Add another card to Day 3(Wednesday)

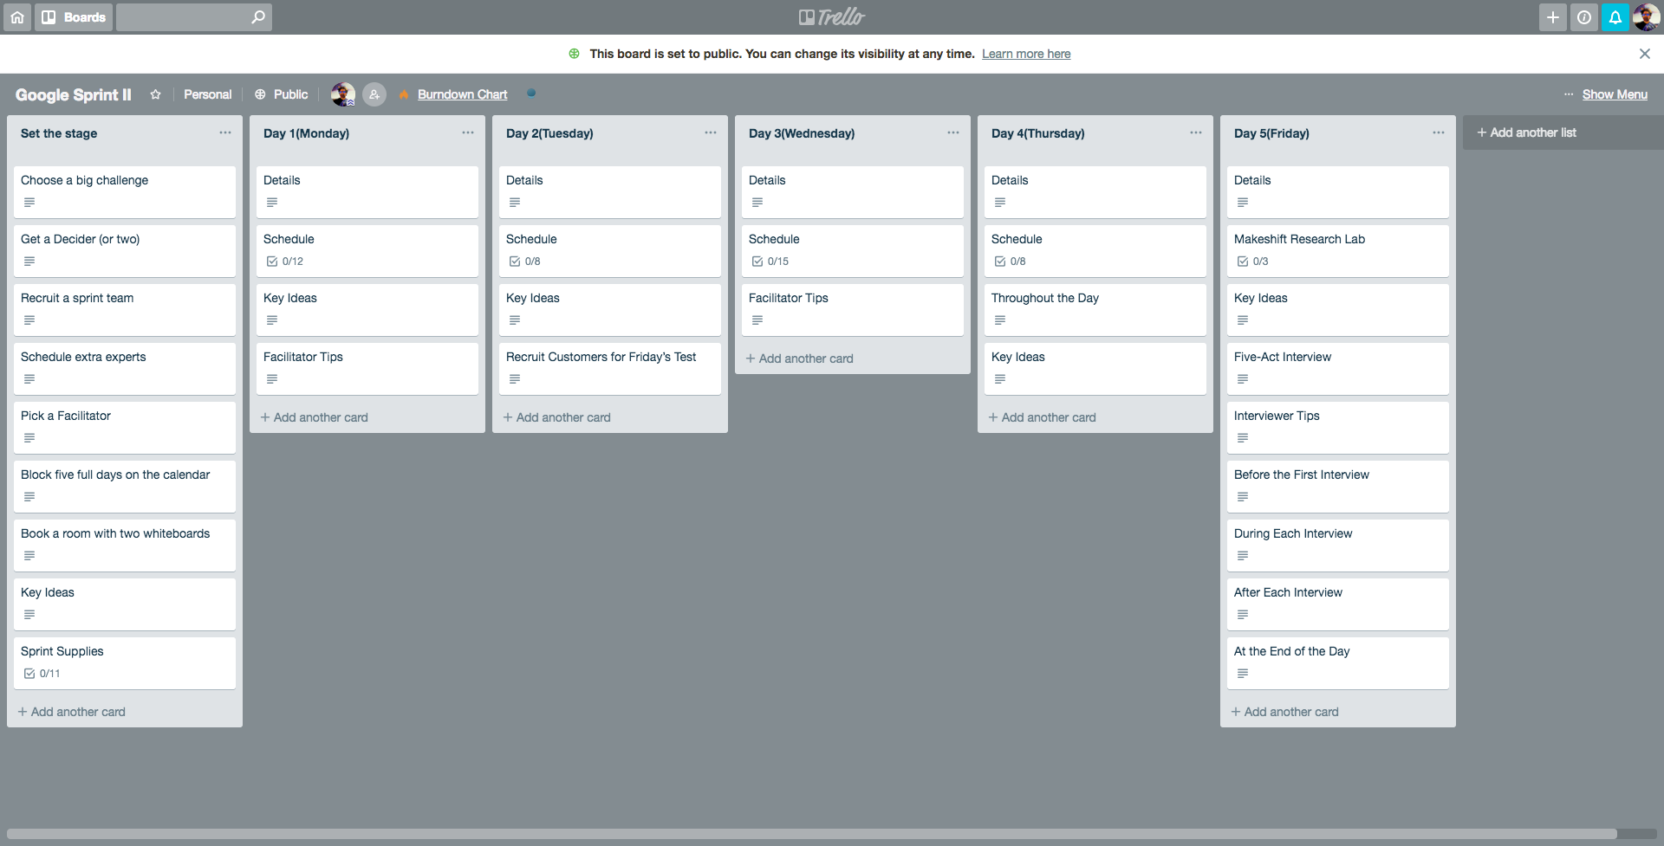point(800,358)
